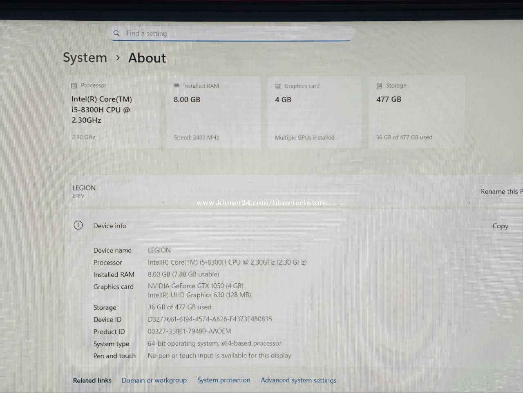Click the Product ID label
This screenshot has width=523, height=393.
[109, 332]
